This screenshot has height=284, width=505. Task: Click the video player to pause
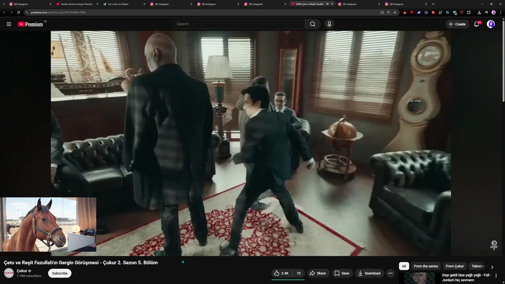click(251, 143)
